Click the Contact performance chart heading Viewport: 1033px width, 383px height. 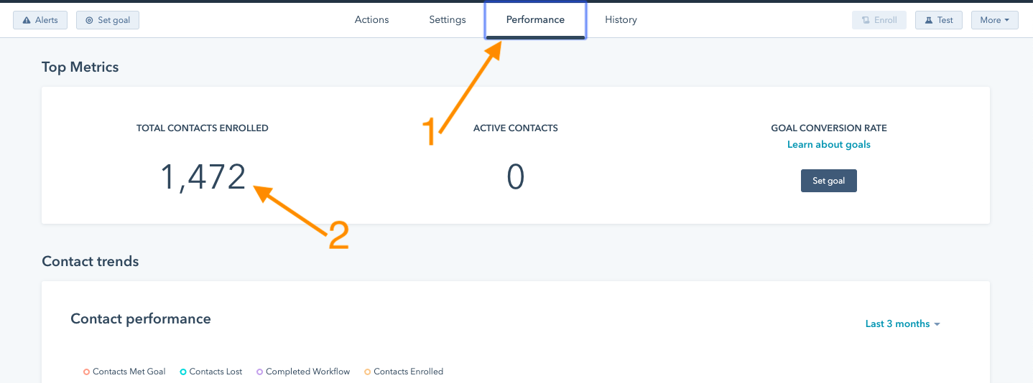coord(141,318)
